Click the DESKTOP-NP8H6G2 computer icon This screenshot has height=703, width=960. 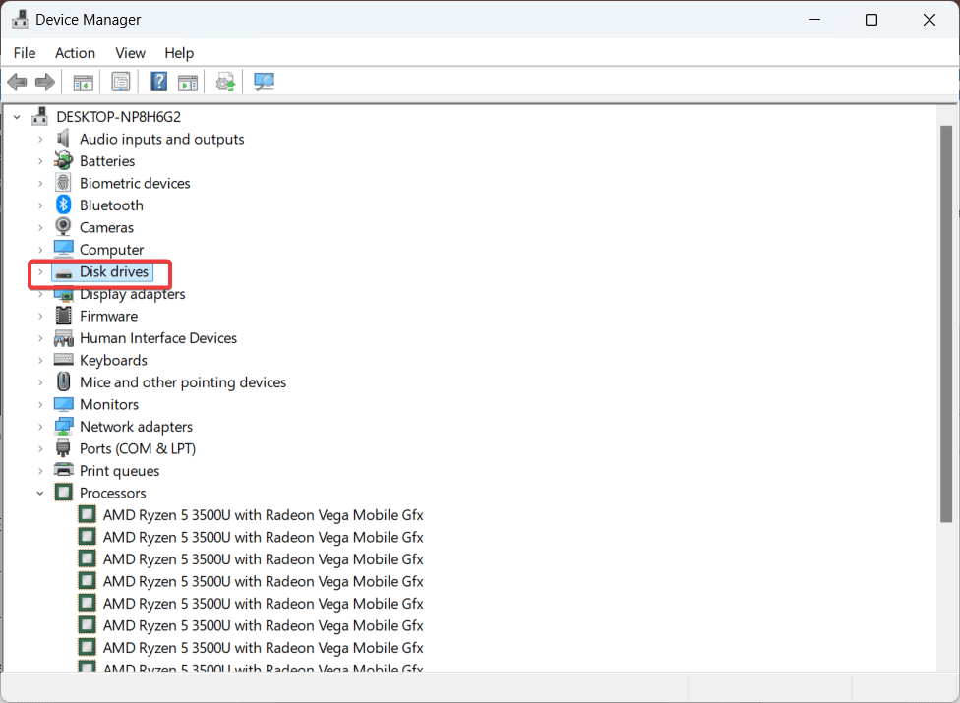(x=39, y=116)
